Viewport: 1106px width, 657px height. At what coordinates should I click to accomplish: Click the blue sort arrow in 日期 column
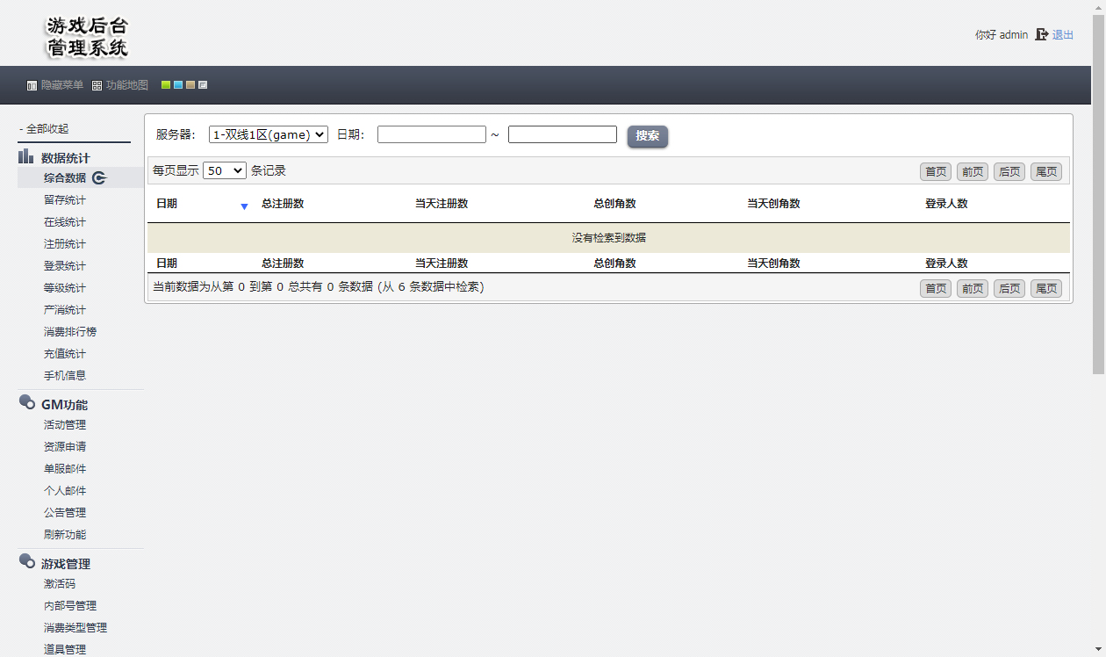[x=244, y=206]
